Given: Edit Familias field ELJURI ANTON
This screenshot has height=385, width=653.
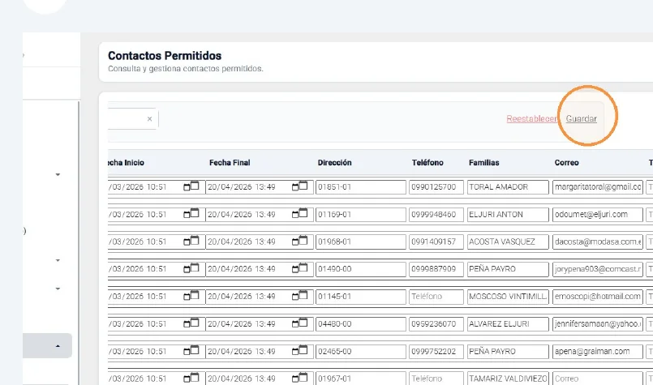Looking at the screenshot, I should 508,214.
